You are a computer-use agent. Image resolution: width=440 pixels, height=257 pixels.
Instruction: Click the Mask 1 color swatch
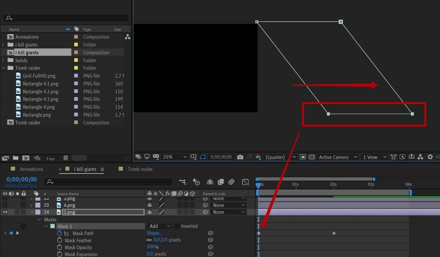click(x=53, y=226)
